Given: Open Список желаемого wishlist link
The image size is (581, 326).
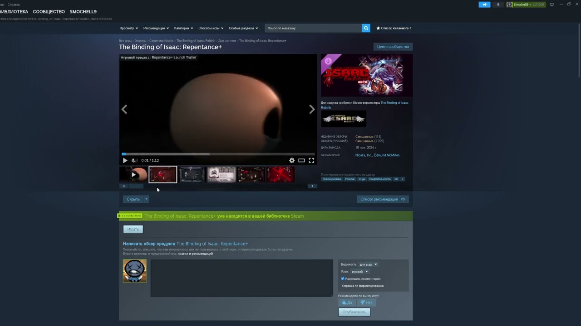Looking at the screenshot, I should click(394, 28).
